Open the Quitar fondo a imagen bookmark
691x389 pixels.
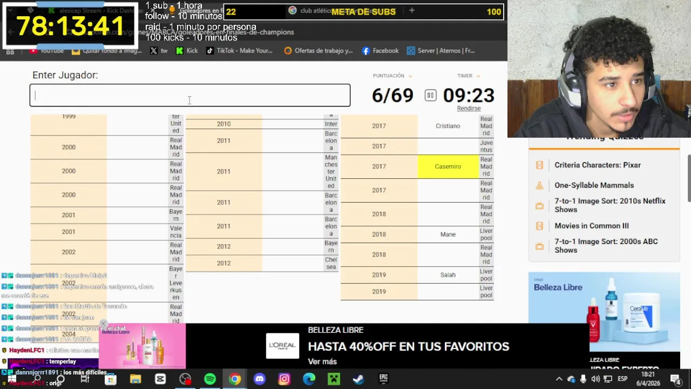107,51
